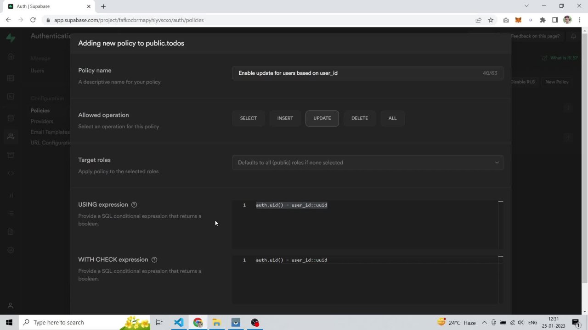Open the Chrome tab search chevron

click(526, 6)
